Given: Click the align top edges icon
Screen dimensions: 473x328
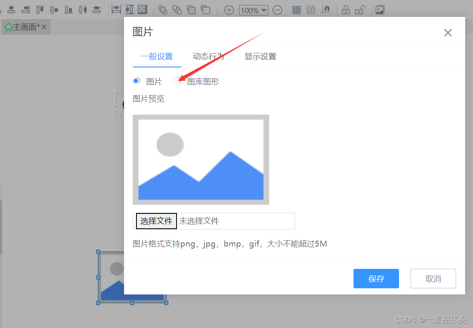Looking at the screenshot, I should [40, 10].
